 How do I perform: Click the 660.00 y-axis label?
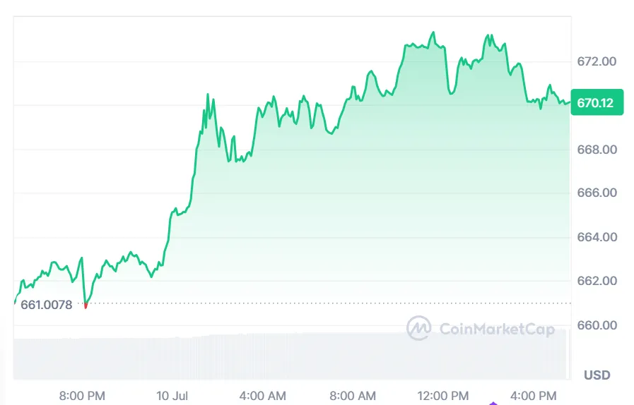pos(597,325)
